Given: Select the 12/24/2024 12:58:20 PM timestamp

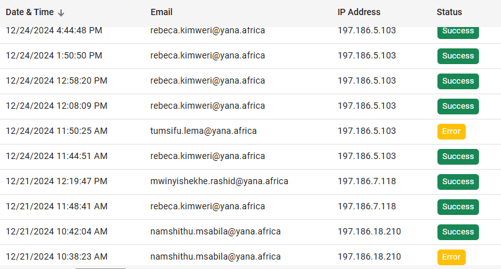Looking at the screenshot, I should coord(57,80).
